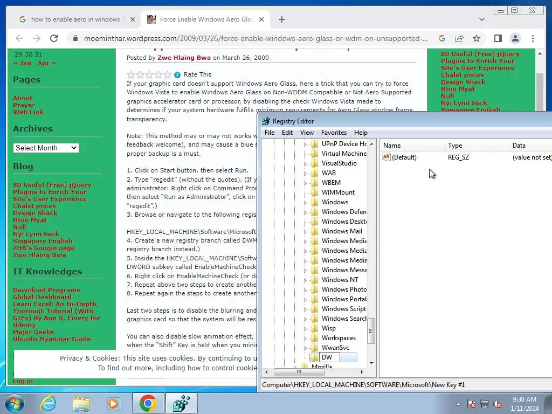Click the Name column header
This screenshot has width=552, height=414.
click(412, 146)
